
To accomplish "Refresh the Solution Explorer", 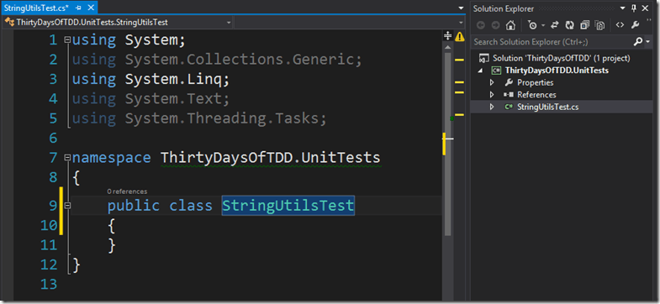I will 569,25.
